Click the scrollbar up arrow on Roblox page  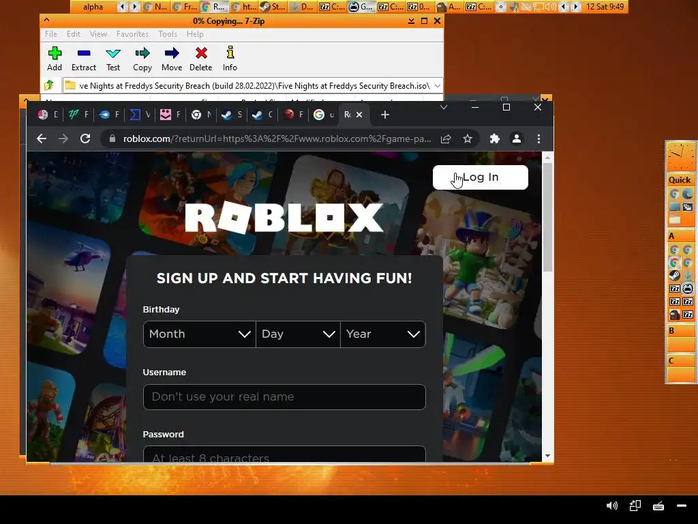pos(547,158)
